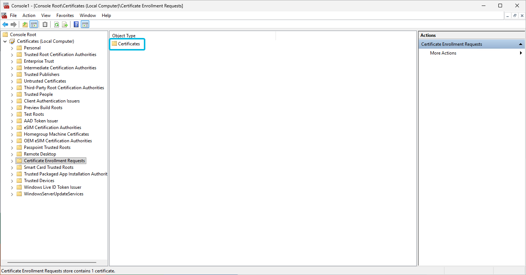Go back using the blue Back arrow
The image size is (526, 275).
tap(5, 25)
